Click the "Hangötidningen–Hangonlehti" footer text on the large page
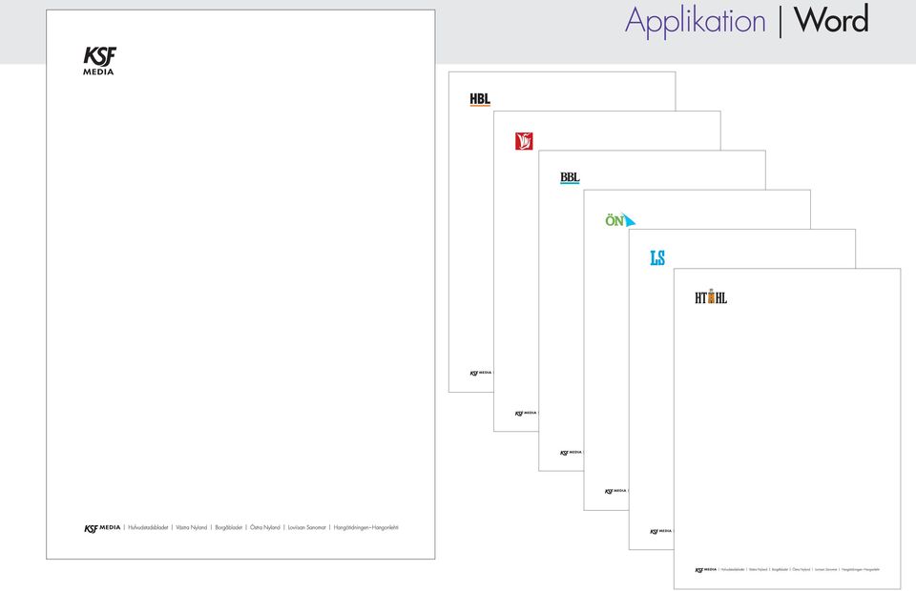The height and width of the screenshot is (591, 916). [365, 527]
